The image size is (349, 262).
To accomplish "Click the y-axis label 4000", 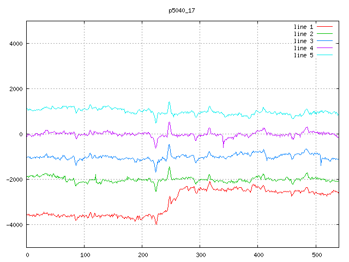I will click(x=16, y=44).
